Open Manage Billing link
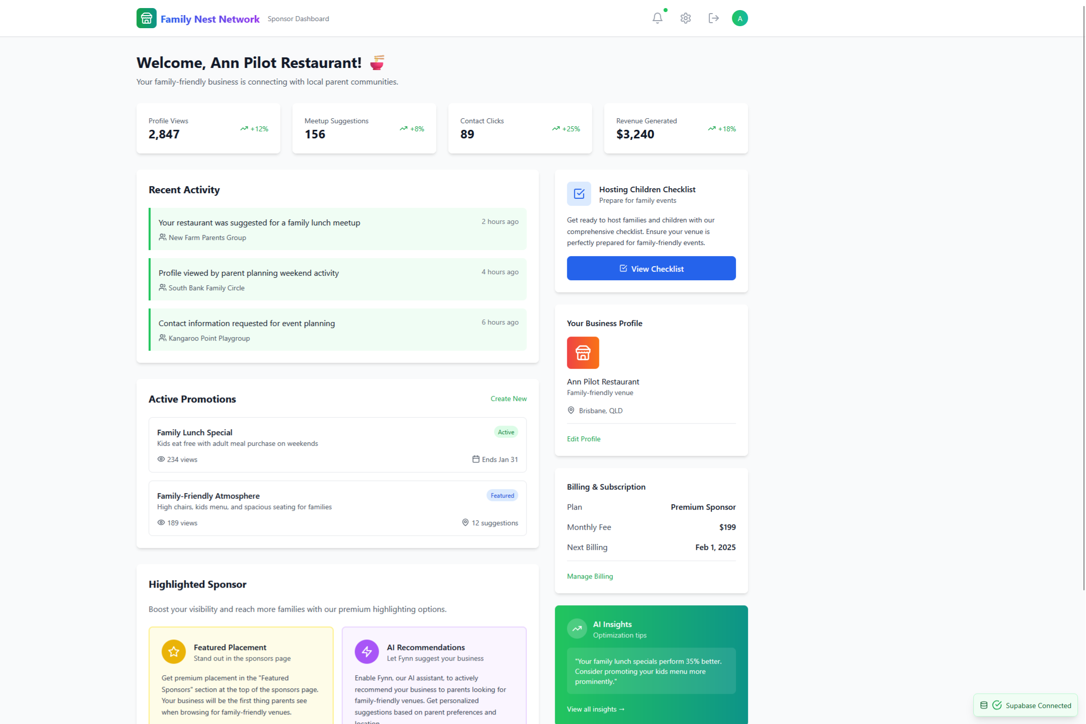1086x724 pixels. click(590, 576)
